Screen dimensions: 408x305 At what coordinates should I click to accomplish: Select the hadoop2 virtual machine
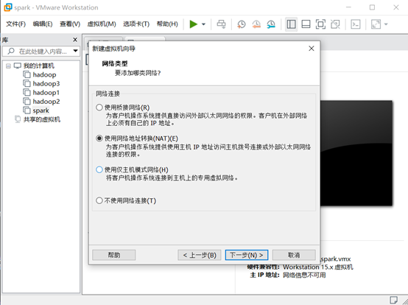[x=41, y=102]
